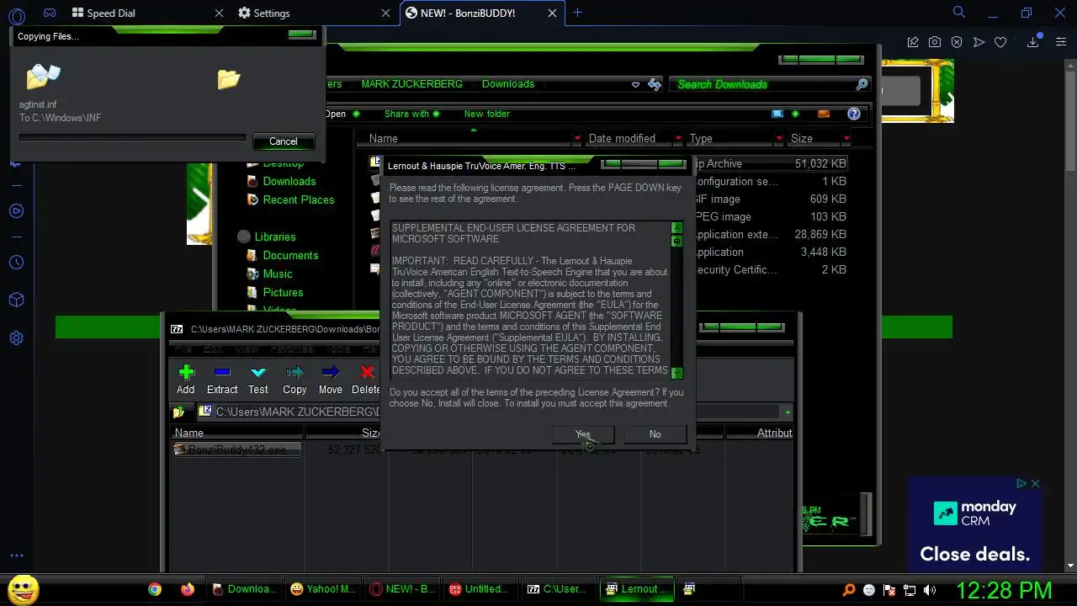Screen dimensions: 1077x606
Task: Click Yes to accept license agreement
Action: tap(583, 434)
